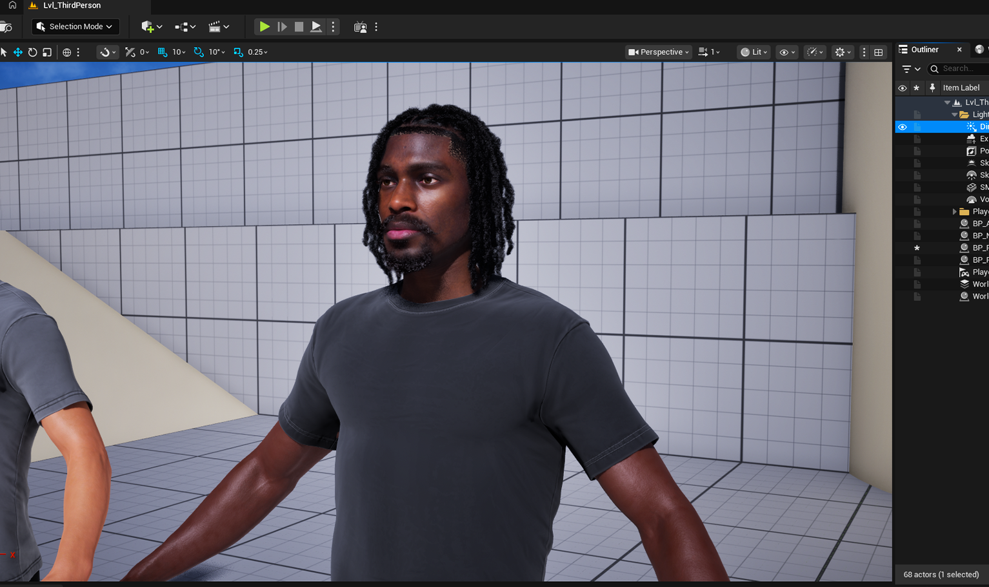This screenshot has height=587, width=989.
Task: Select the Scale tool in the viewport toolbar
Action: (x=46, y=52)
